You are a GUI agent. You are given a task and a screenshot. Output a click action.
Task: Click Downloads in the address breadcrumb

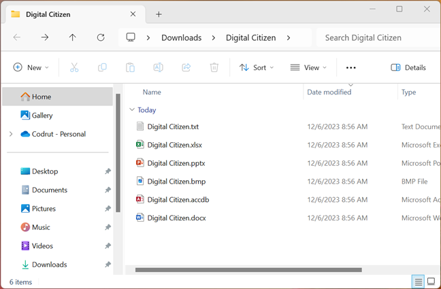click(x=181, y=37)
